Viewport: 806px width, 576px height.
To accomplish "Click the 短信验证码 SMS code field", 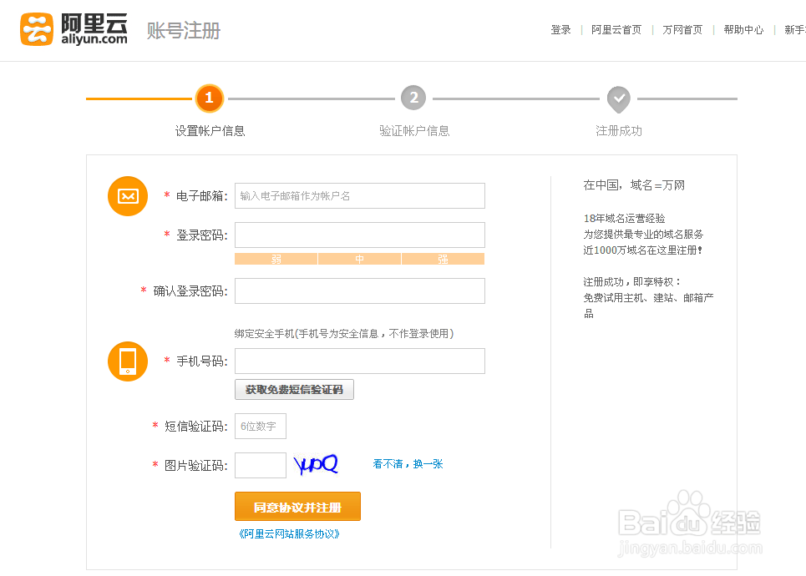I will [x=261, y=426].
